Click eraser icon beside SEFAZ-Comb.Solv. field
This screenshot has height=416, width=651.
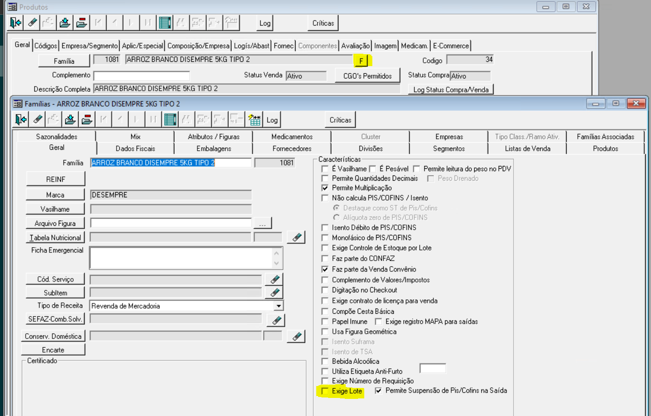[x=276, y=320]
